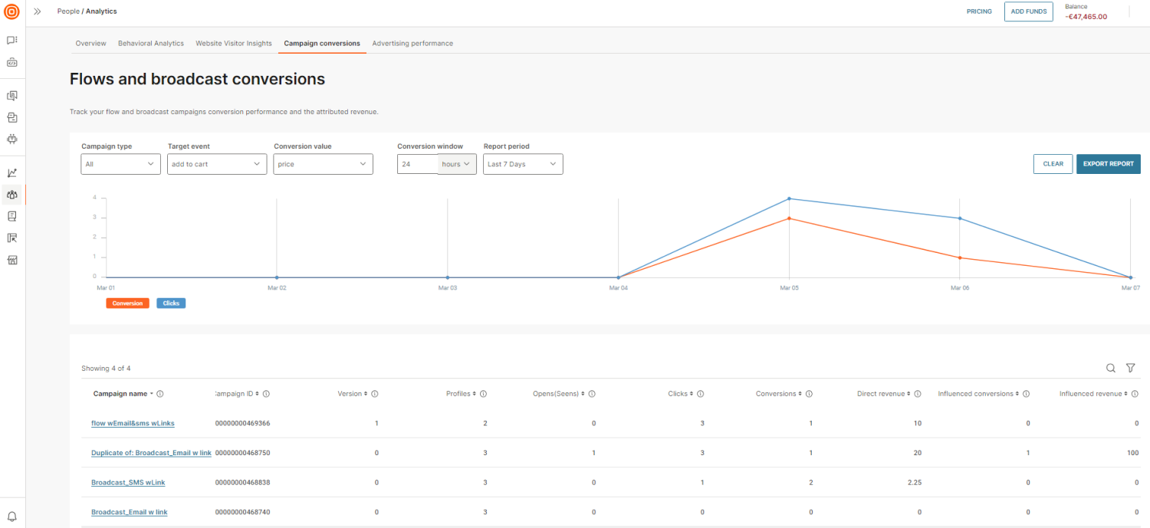Click the balance amount -€47,465.00

1086,16
